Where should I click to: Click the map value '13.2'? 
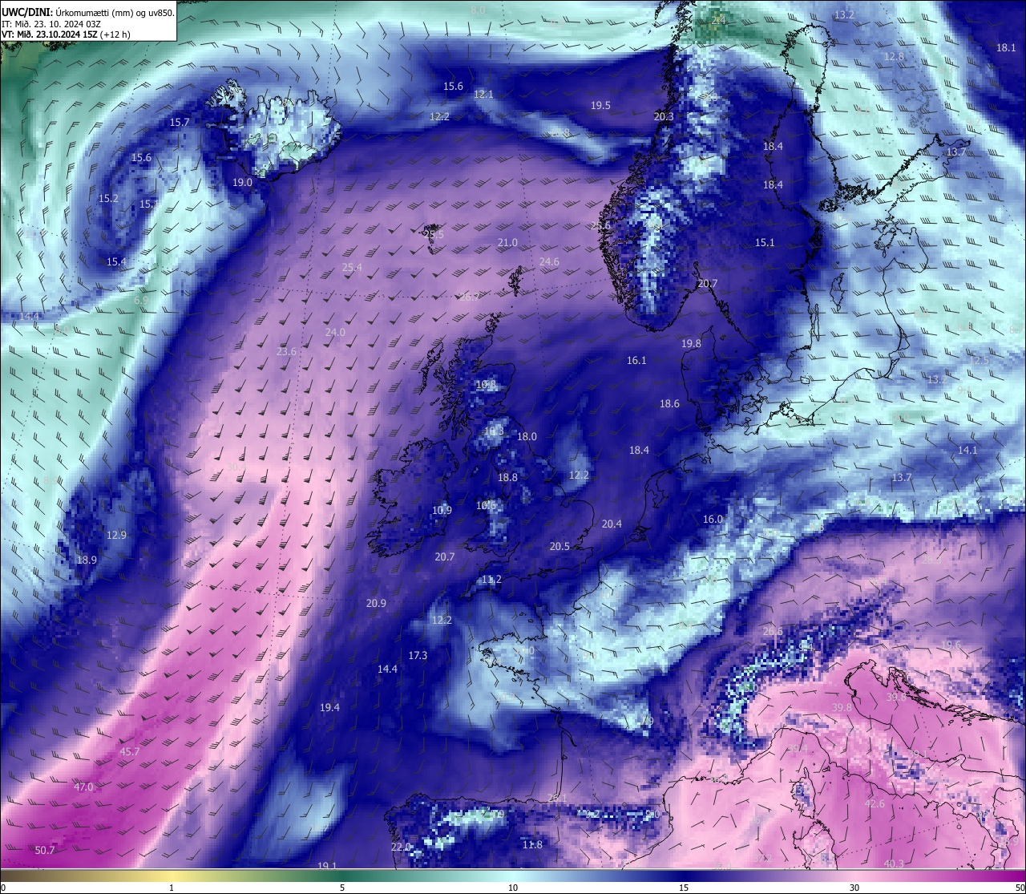(844, 15)
